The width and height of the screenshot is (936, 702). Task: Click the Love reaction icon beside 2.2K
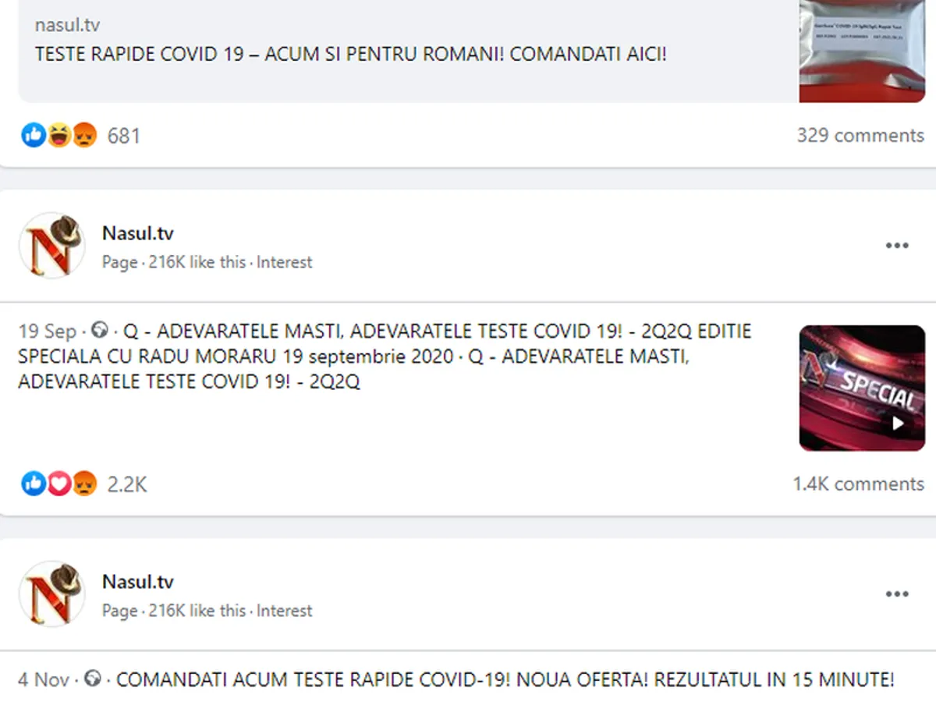point(59,484)
